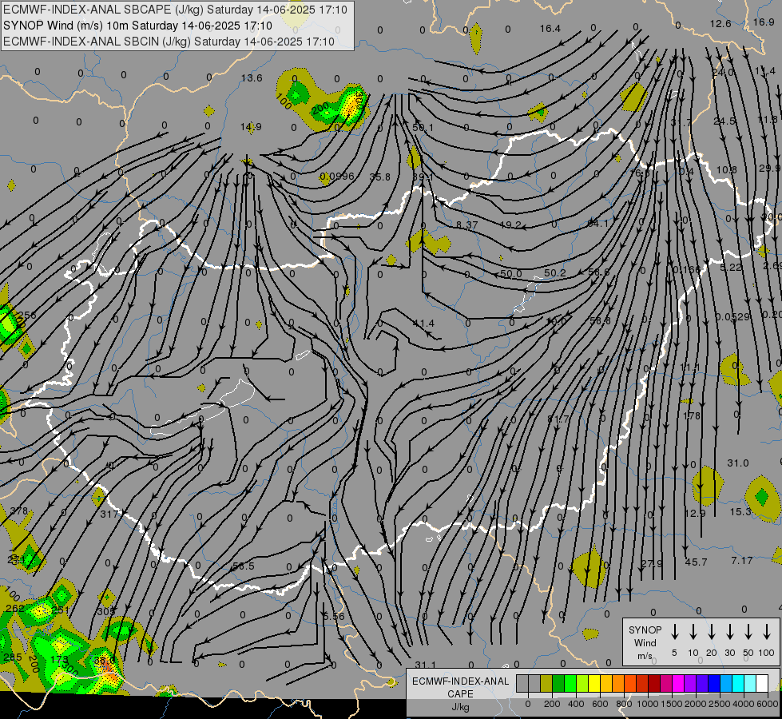Click the map value 8.37

(466, 225)
